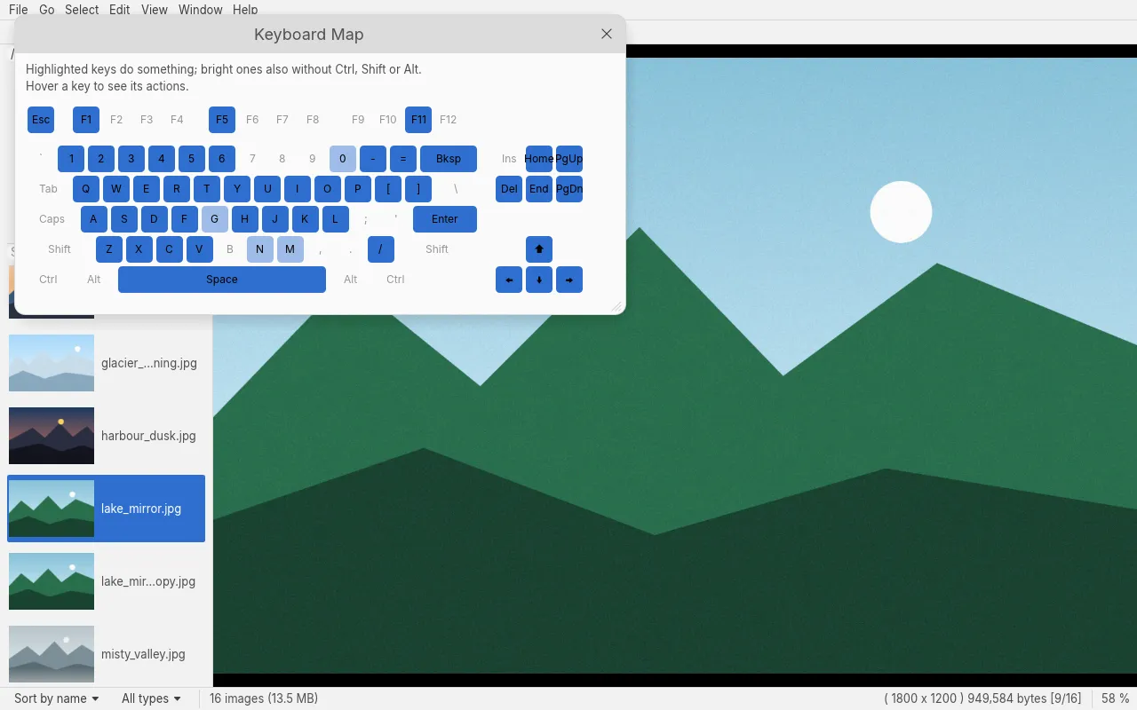Click the Q key in Keyboard Map
This screenshot has height=710, width=1137.
coord(86,189)
